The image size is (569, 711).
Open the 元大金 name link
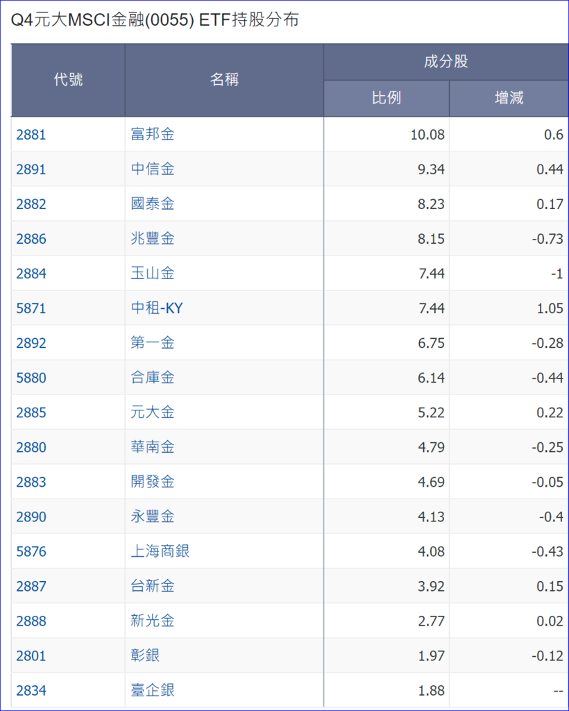click(153, 412)
